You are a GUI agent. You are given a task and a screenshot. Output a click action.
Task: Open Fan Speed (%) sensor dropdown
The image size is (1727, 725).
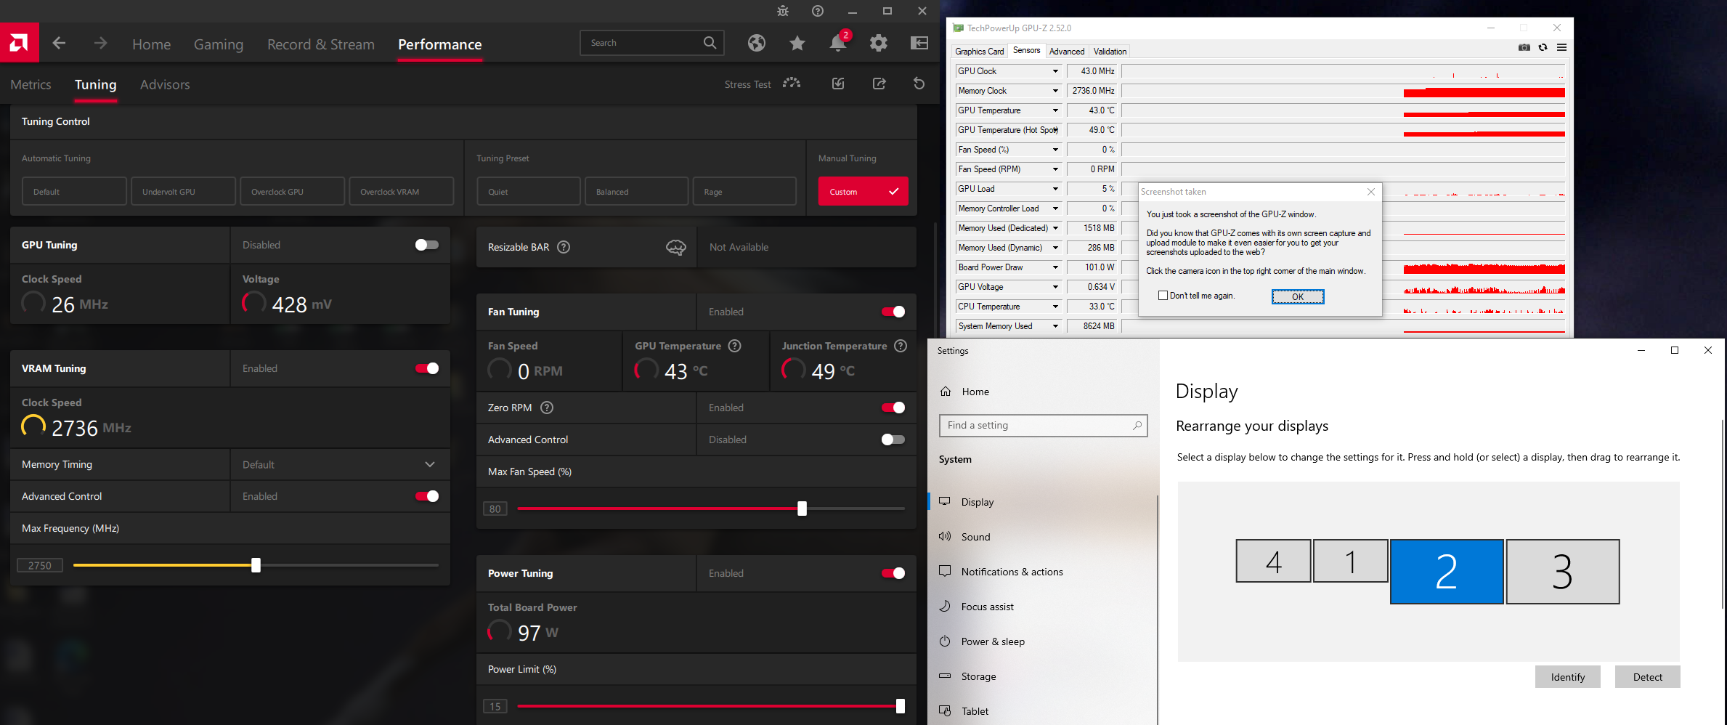(x=1055, y=150)
